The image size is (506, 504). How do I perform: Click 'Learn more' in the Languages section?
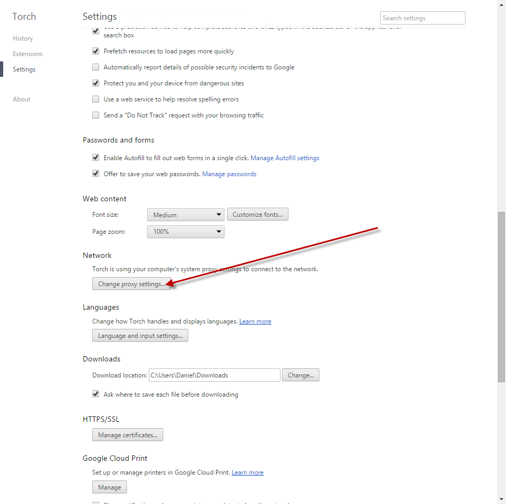pos(255,321)
